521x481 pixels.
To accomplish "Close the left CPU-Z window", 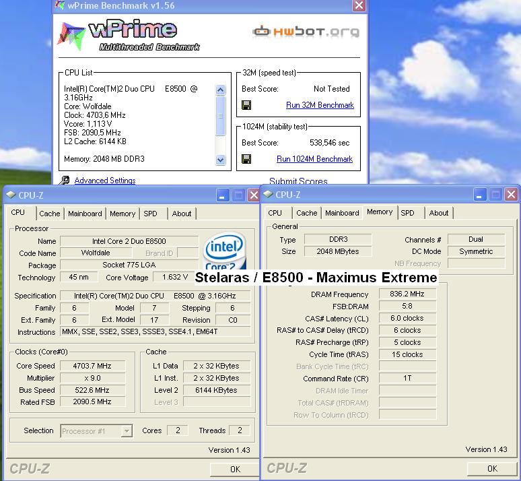I will 254,195.
